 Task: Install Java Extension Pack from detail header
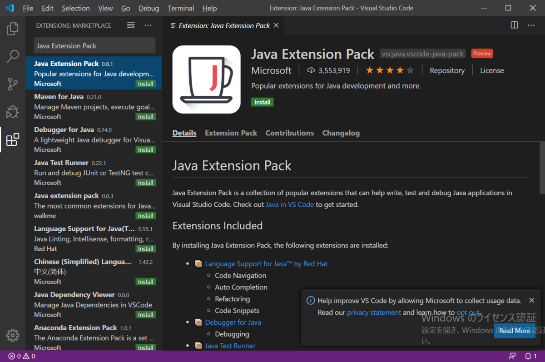tap(262, 102)
